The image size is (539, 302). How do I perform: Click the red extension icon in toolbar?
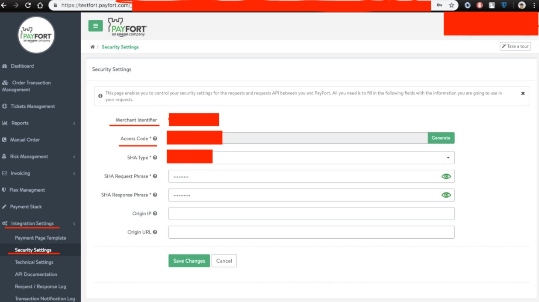click(x=480, y=6)
